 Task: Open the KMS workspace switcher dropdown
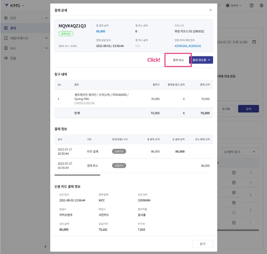(x=23, y=6)
